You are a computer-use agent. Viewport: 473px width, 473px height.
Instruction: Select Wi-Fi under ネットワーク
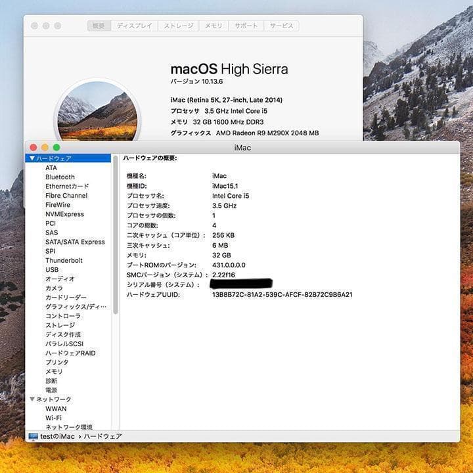[x=53, y=418]
